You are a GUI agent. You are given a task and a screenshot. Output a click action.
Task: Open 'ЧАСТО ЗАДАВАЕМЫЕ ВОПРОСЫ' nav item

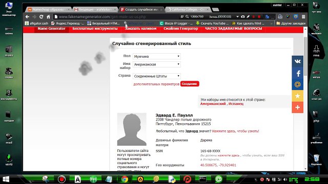(234, 29)
